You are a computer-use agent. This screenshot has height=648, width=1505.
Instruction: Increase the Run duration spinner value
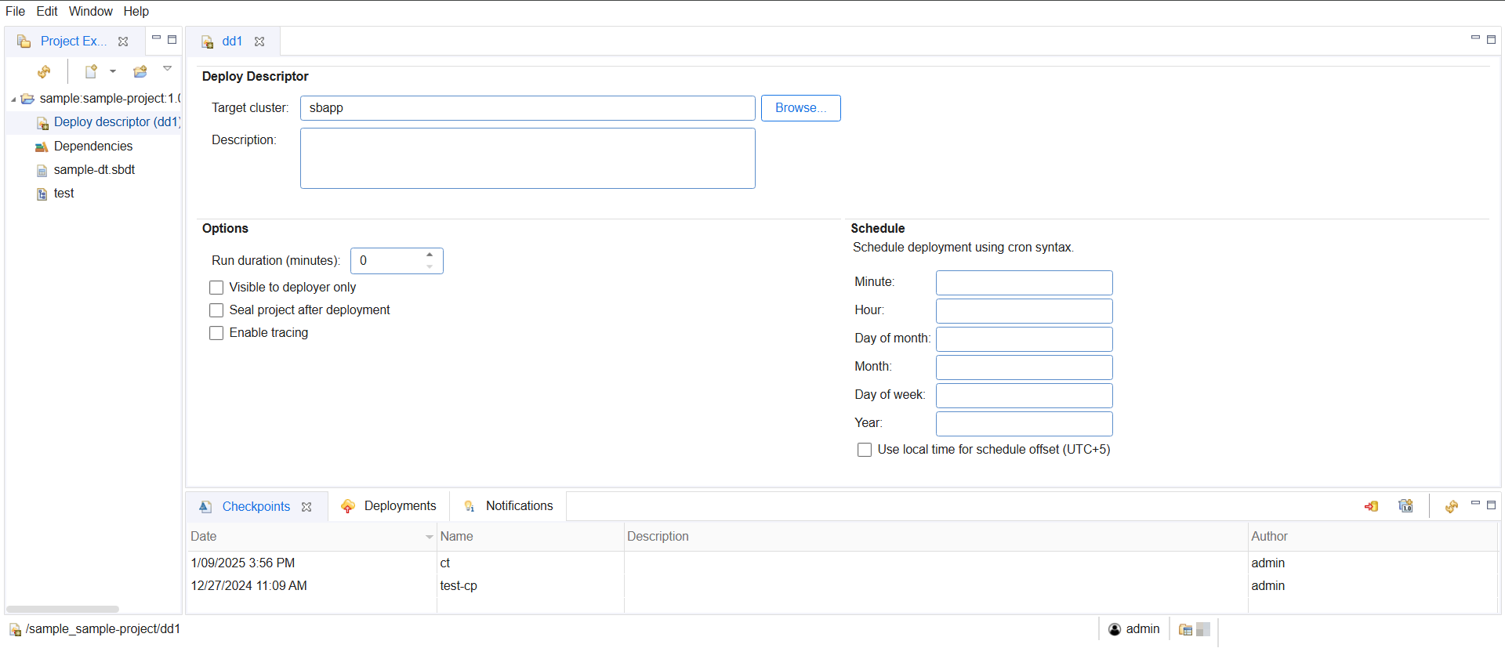click(430, 255)
